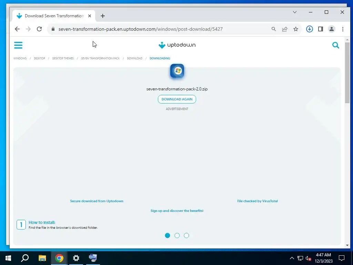Image resolution: width=353 pixels, height=265 pixels.
Task: Select the first carousel dot
Action: click(x=168, y=235)
